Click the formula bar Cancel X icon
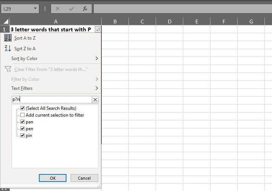Image resolution: width=272 pixels, height=191 pixels. 58,8
